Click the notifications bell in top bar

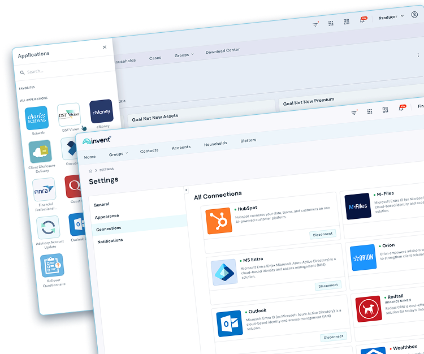(362, 21)
